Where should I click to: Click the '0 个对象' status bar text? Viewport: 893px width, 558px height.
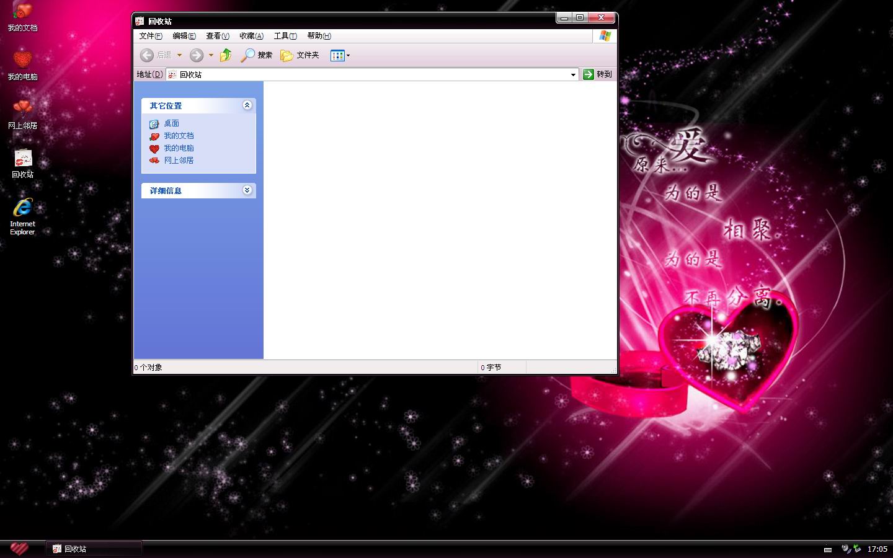[x=148, y=368]
